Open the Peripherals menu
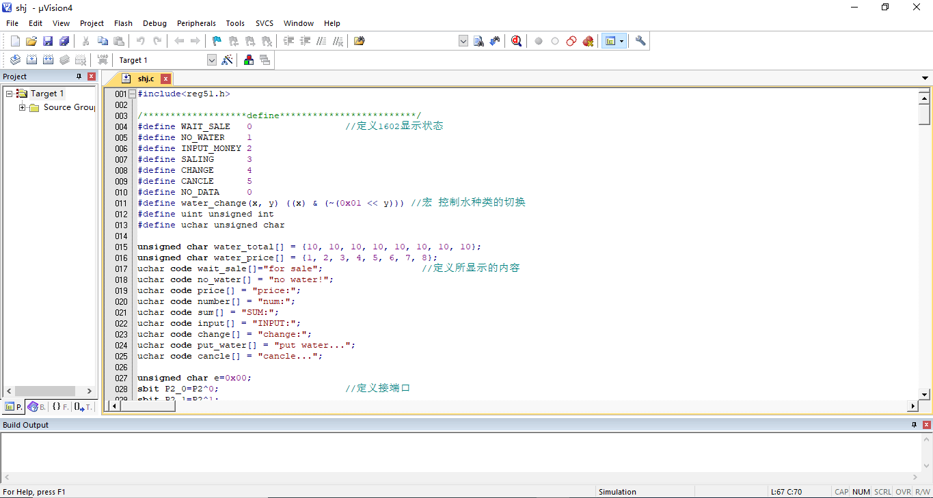This screenshot has height=498, width=933. (196, 23)
